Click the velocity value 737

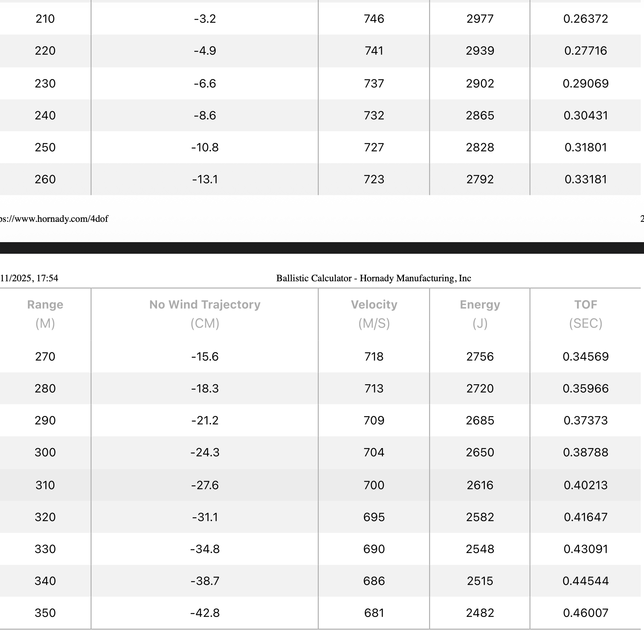pos(374,84)
